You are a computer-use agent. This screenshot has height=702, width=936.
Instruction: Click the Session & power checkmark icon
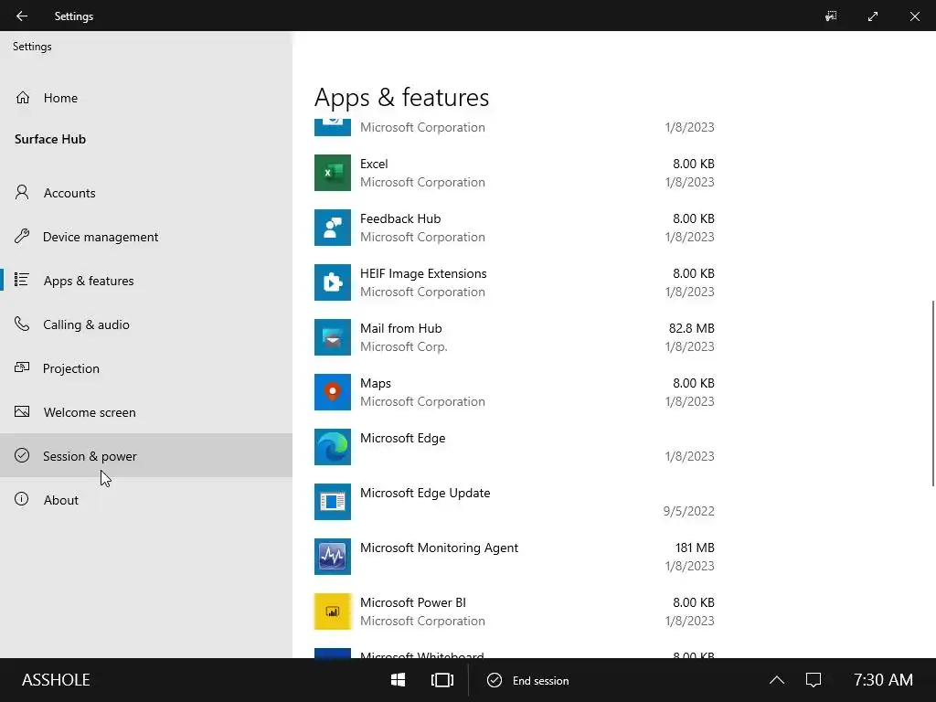(x=22, y=455)
